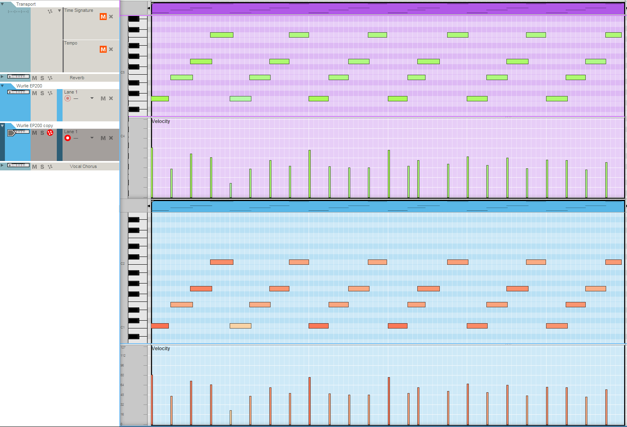The image size is (627, 427).
Task: Delete the Time Signature lane
Action: click(111, 17)
